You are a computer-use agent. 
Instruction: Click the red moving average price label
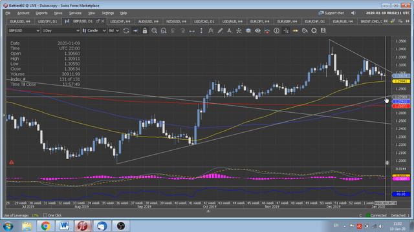click(x=401, y=106)
